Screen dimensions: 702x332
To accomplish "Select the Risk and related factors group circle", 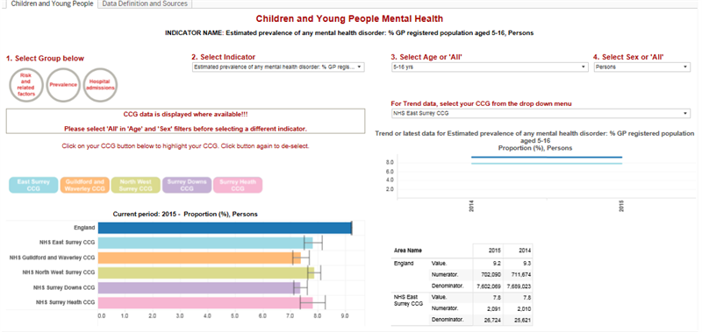I will (x=27, y=85).
